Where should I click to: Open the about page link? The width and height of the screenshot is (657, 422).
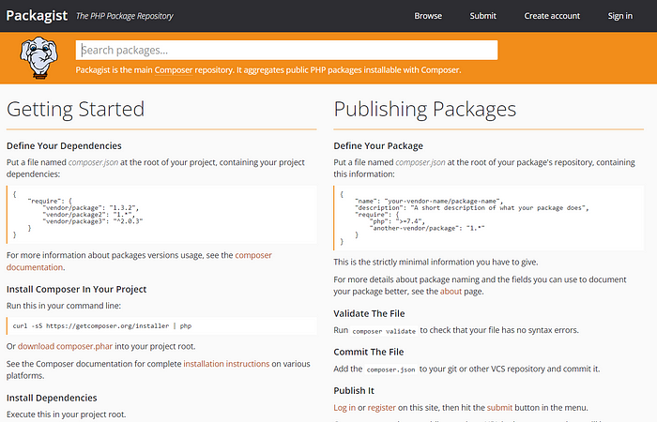tap(451, 292)
